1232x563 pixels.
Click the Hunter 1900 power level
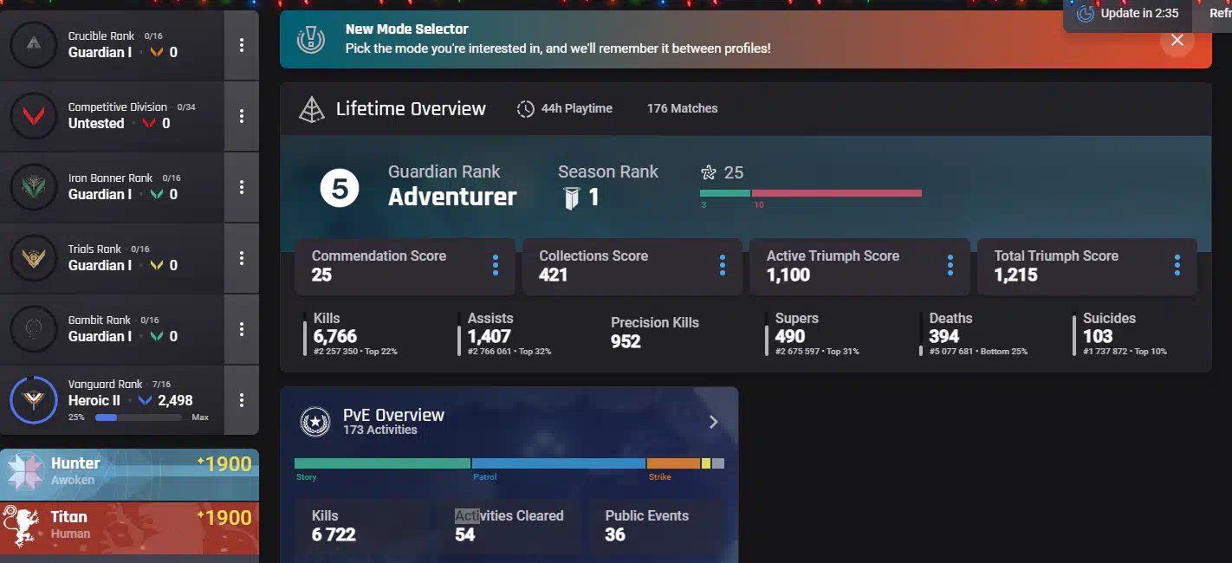pos(224,464)
